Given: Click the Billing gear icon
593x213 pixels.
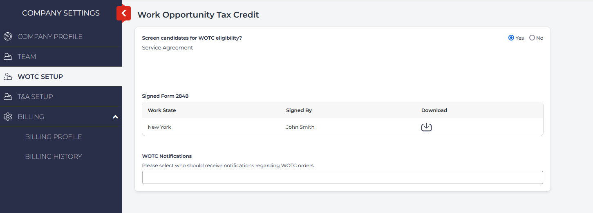Looking at the screenshot, I should pos(7,117).
